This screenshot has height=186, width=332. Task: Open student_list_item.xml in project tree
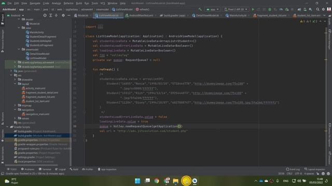[37, 101]
